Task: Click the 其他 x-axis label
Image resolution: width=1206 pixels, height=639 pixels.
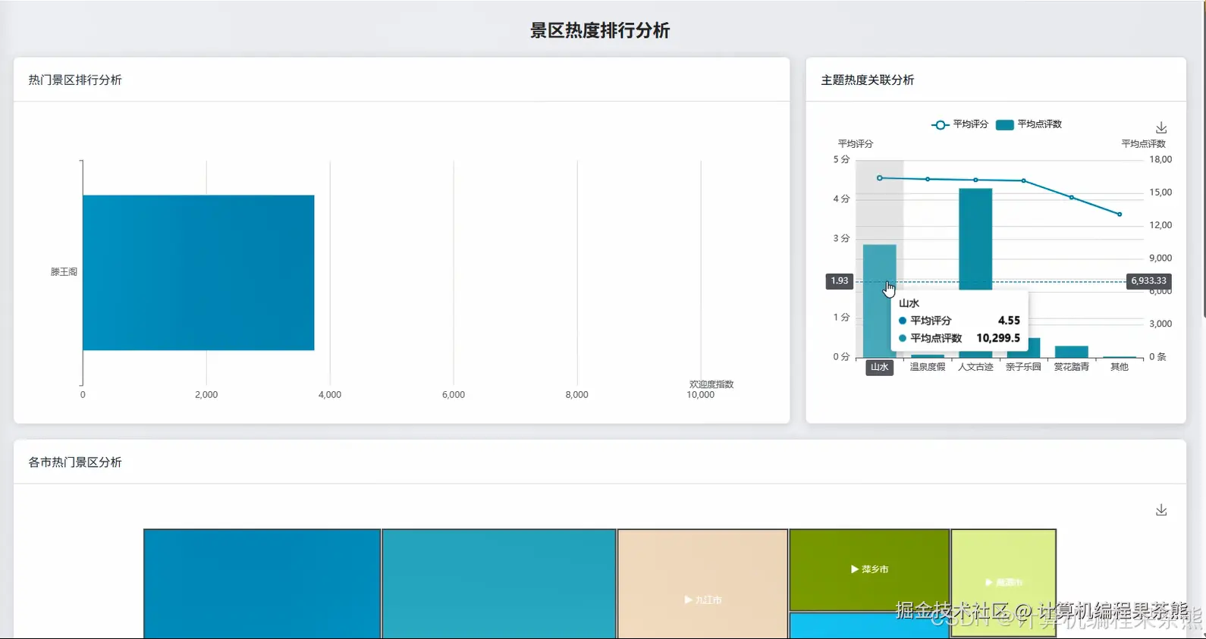Action: 1120,367
